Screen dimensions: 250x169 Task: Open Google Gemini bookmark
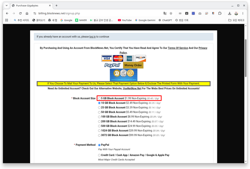[x=145, y=20]
